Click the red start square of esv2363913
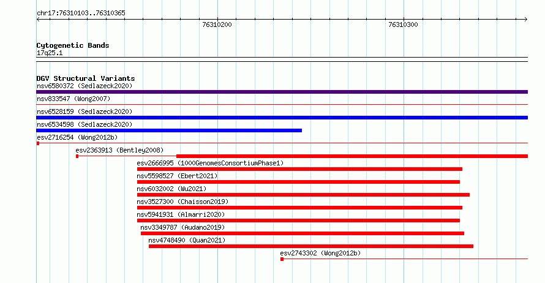This screenshot has height=283, width=545. click(77, 156)
